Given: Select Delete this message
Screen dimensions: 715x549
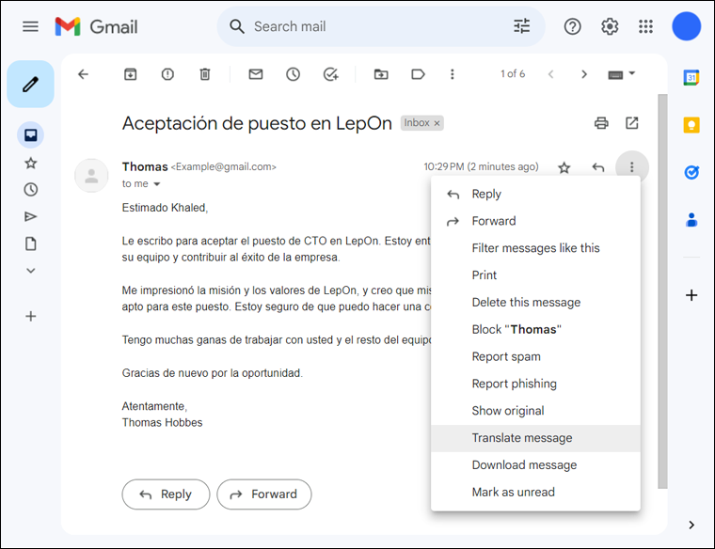Looking at the screenshot, I should coord(535,303).
